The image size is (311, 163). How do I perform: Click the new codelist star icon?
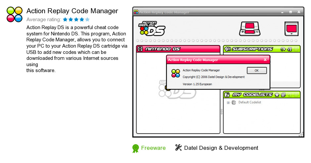(277, 95)
